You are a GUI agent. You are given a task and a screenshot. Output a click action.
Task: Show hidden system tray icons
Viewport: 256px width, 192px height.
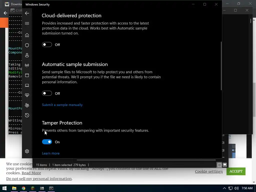click(224, 188)
